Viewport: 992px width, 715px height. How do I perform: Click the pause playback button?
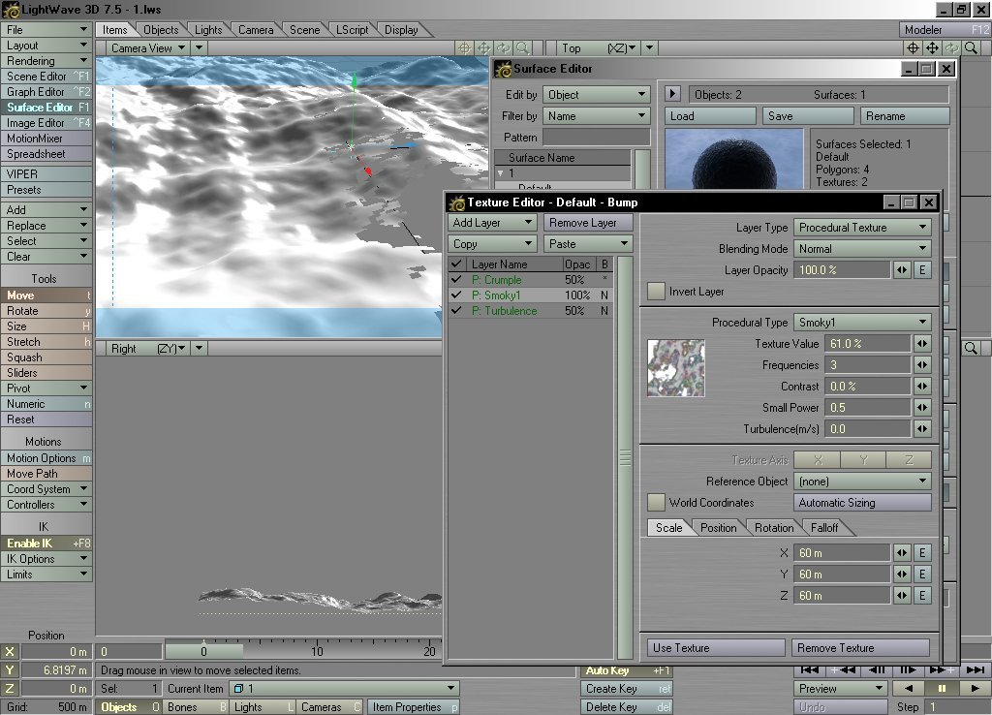click(942, 689)
